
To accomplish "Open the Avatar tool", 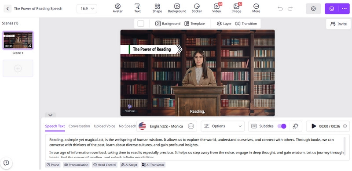I will pyautogui.click(x=117, y=8).
